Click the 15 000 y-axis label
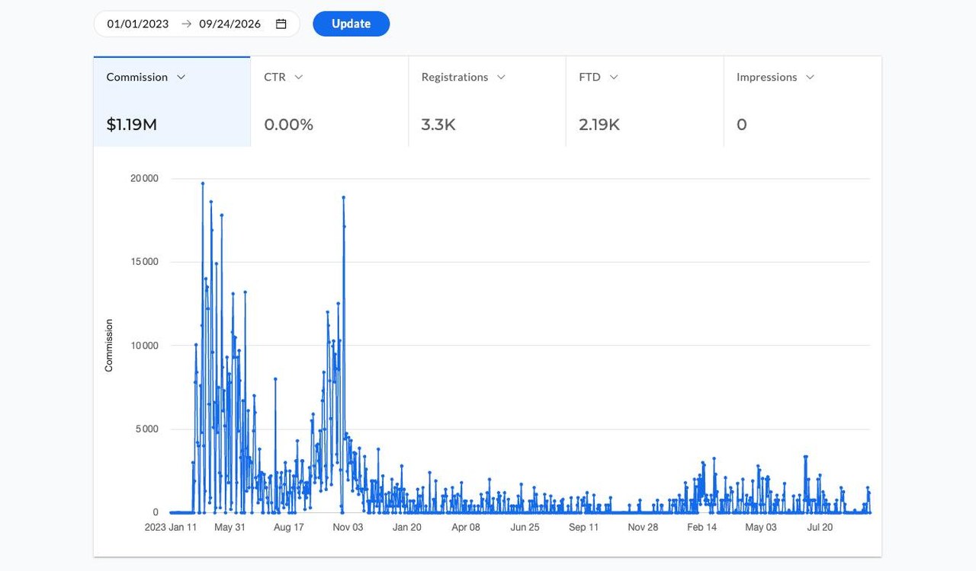The image size is (976, 571). pyautogui.click(x=144, y=262)
